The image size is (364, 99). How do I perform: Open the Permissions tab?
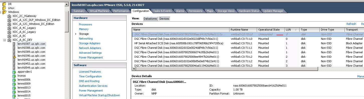click(195, 11)
